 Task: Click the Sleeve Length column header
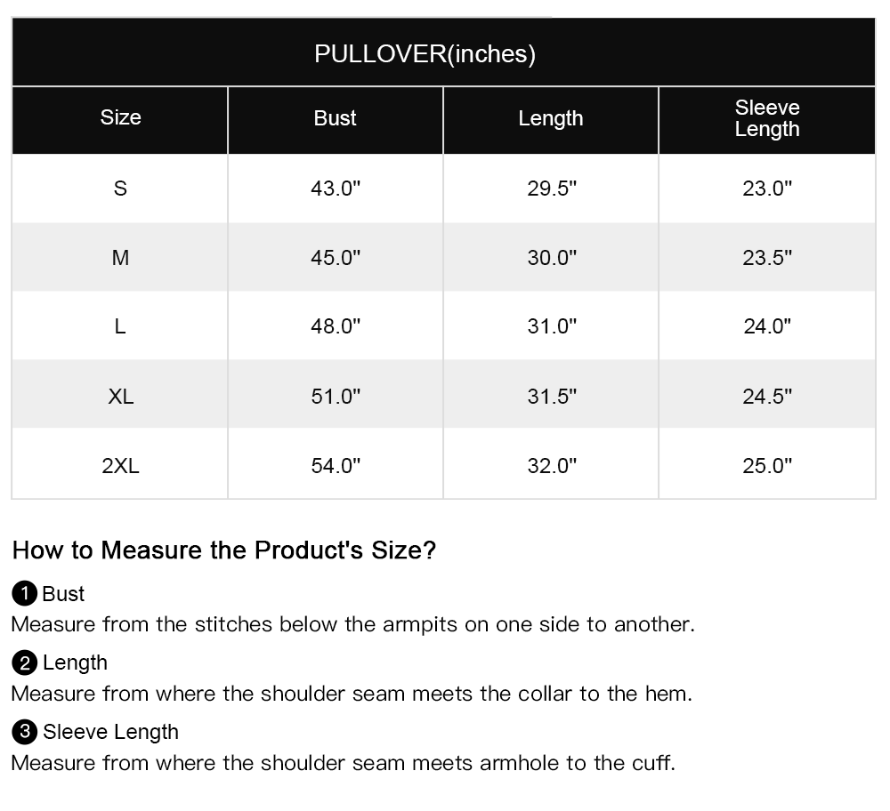tap(767, 118)
